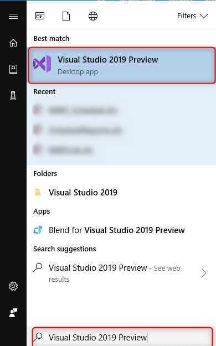Click the Feedback person icon

pyautogui.click(x=13, y=313)
